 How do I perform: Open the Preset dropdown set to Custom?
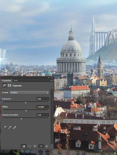[x=29, y=93]
